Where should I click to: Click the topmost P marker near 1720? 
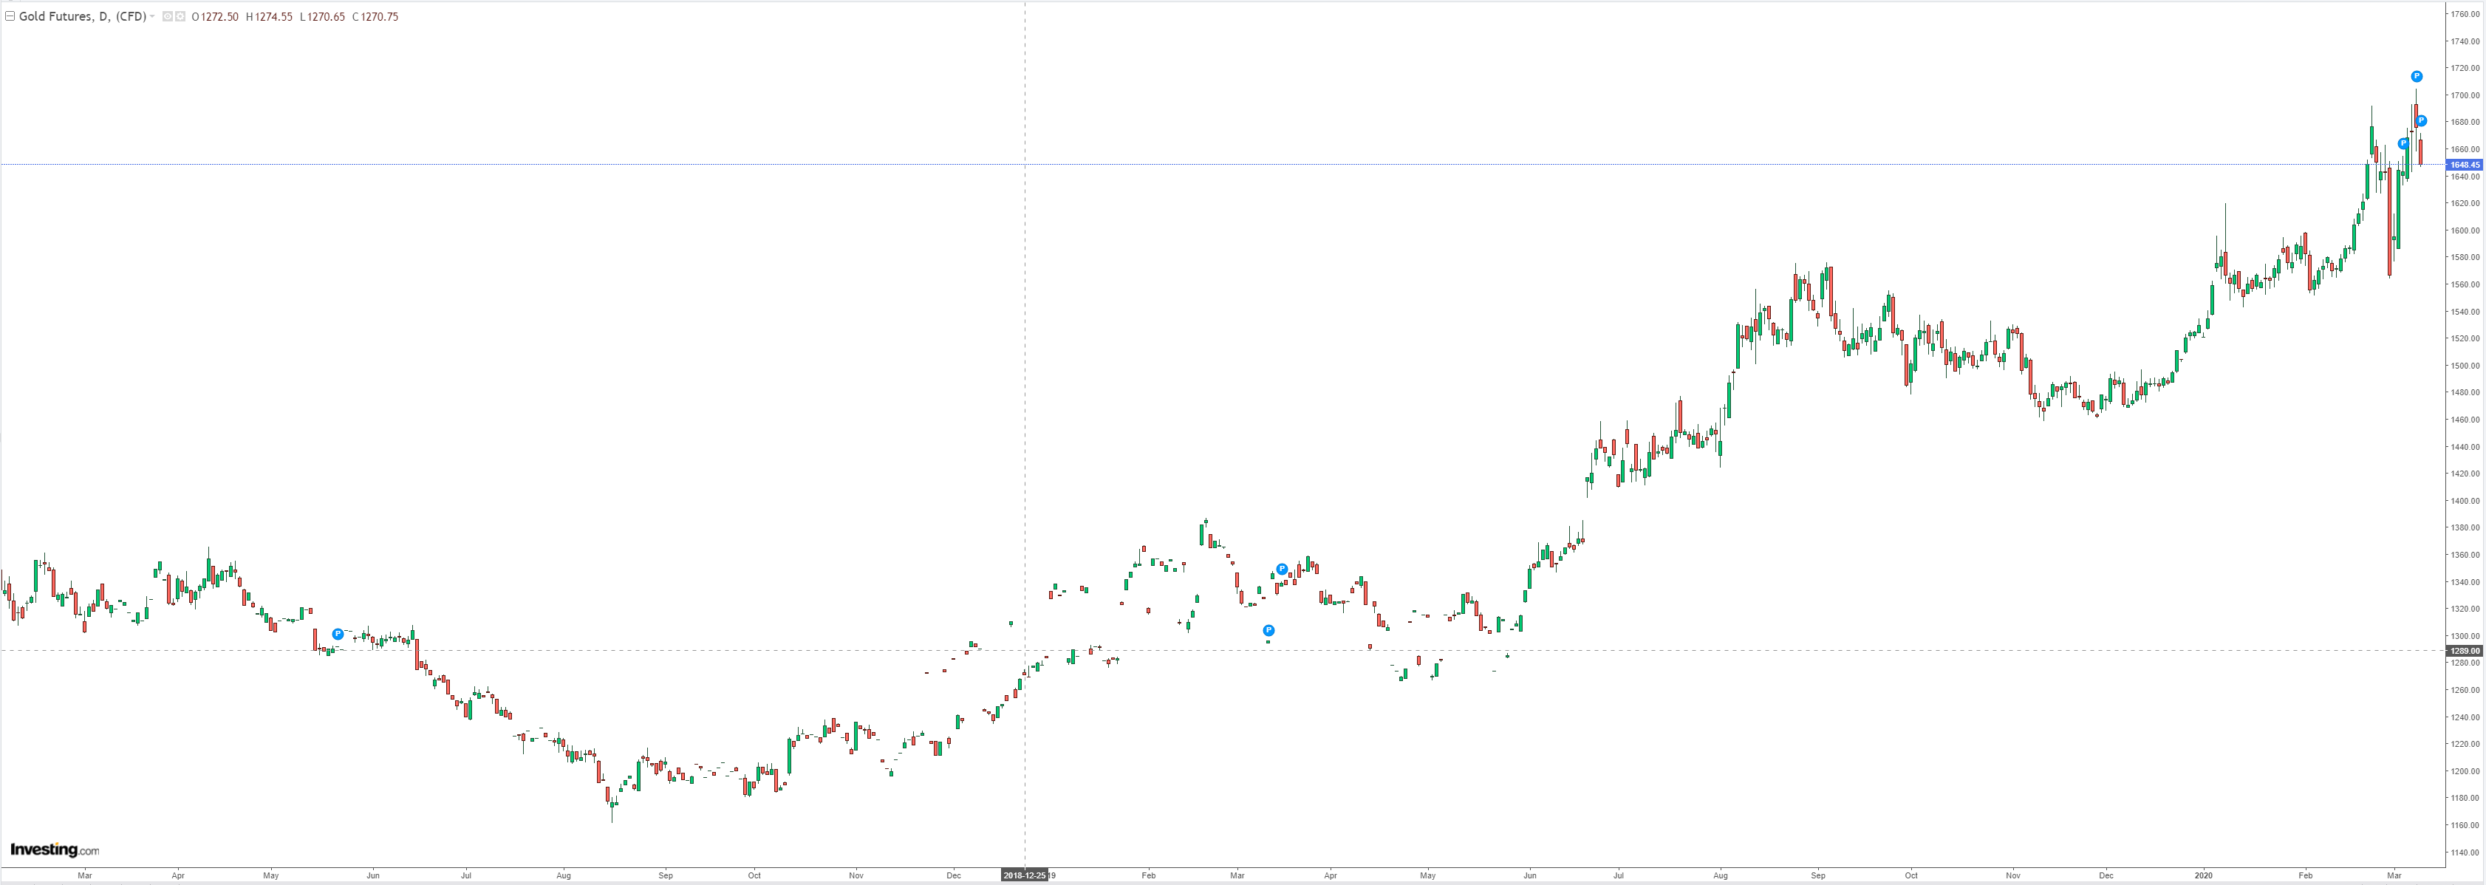point(2417,76)
